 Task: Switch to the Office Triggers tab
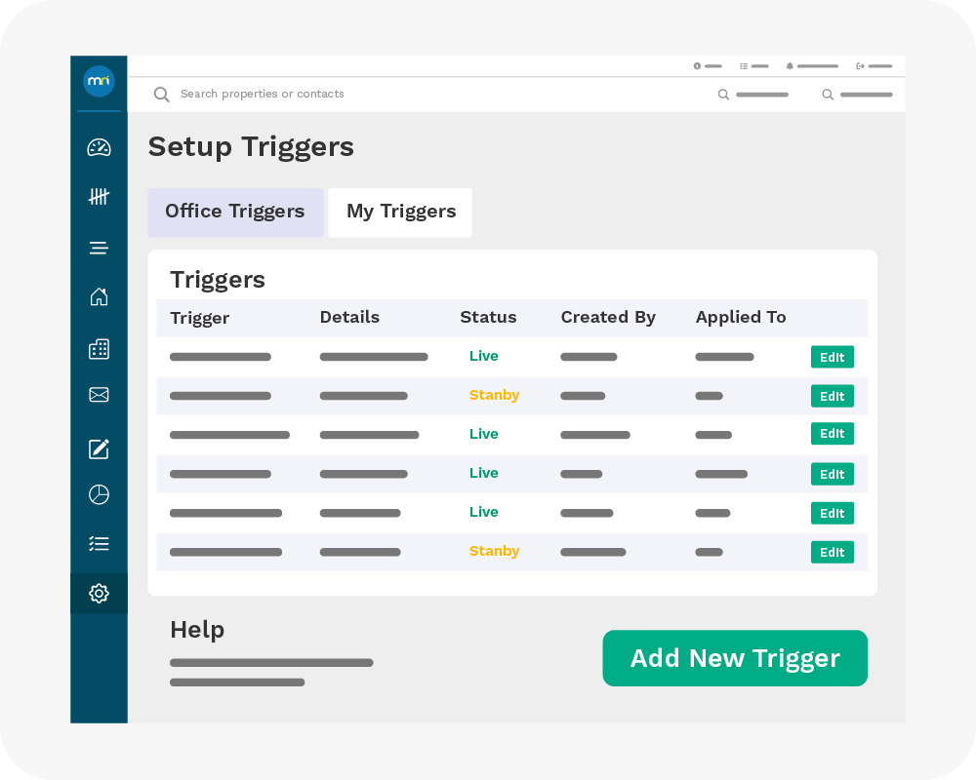[235, 212]
